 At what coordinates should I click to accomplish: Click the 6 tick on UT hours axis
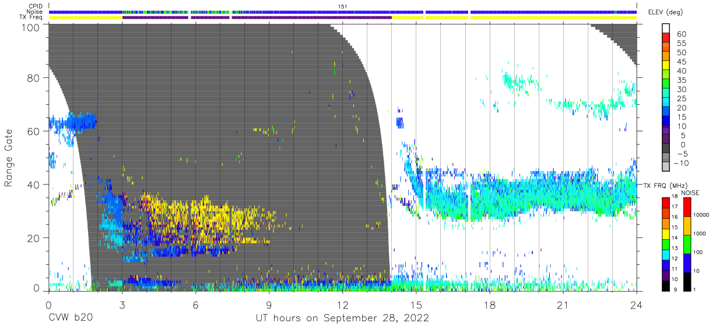click(195, 304)
